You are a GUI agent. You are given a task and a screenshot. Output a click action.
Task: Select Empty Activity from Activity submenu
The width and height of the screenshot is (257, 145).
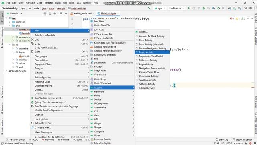(152, 52)
